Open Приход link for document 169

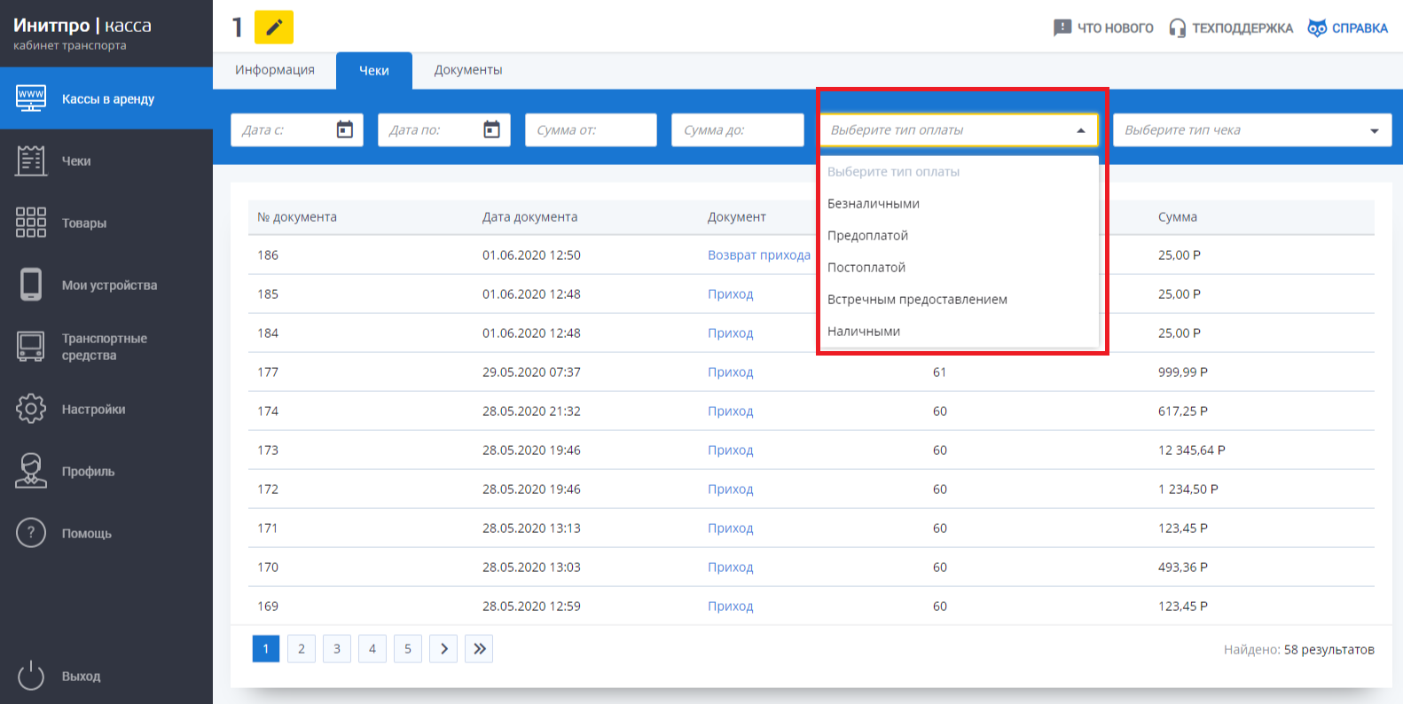pos(731,606)
